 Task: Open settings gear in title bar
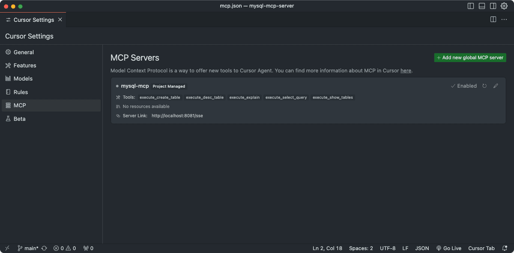[x=504, y=6]
